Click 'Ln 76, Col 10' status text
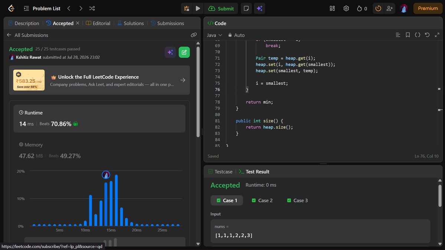Image resolution: width=445 pixels, height=250 pixels. pos(426,156)
